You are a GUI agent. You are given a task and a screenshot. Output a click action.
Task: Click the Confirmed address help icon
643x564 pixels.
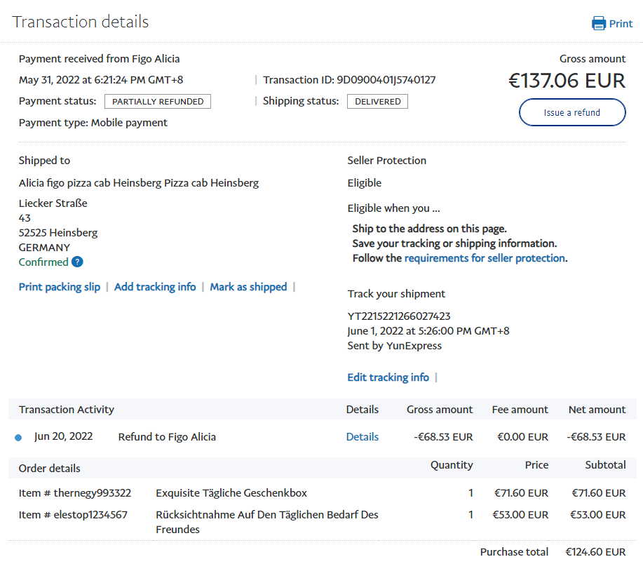point(77,262)
